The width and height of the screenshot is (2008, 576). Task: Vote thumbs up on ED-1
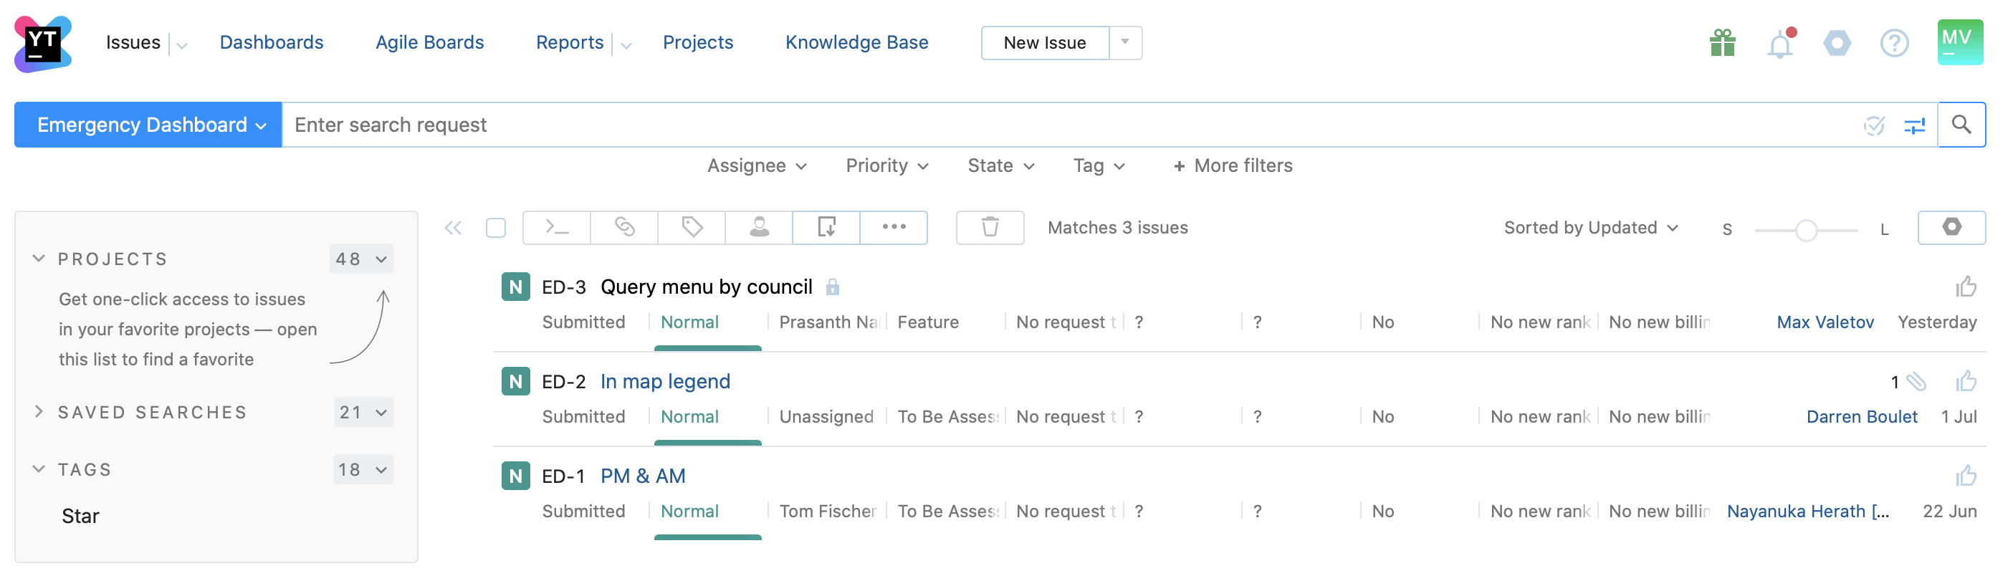pyautogui.click(x=1966, y=476)
